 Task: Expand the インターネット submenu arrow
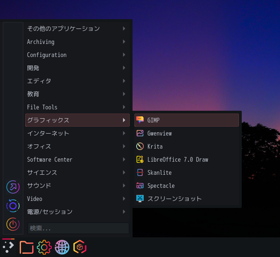point(124,133)
